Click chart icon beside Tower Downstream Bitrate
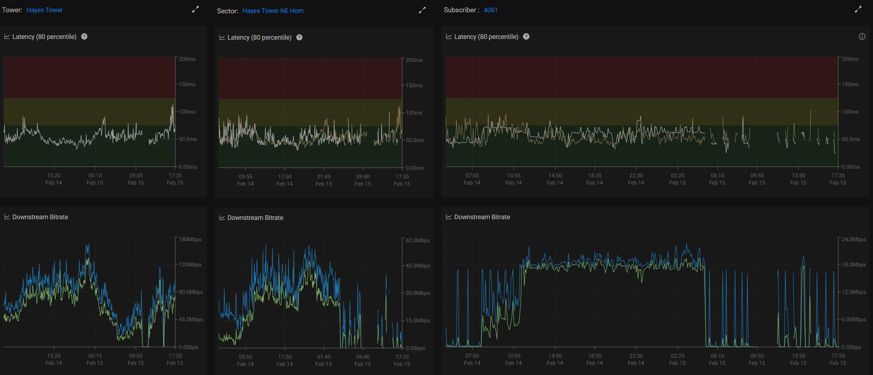The height and width of the screenshot is (375, 873). pos(7,217)
